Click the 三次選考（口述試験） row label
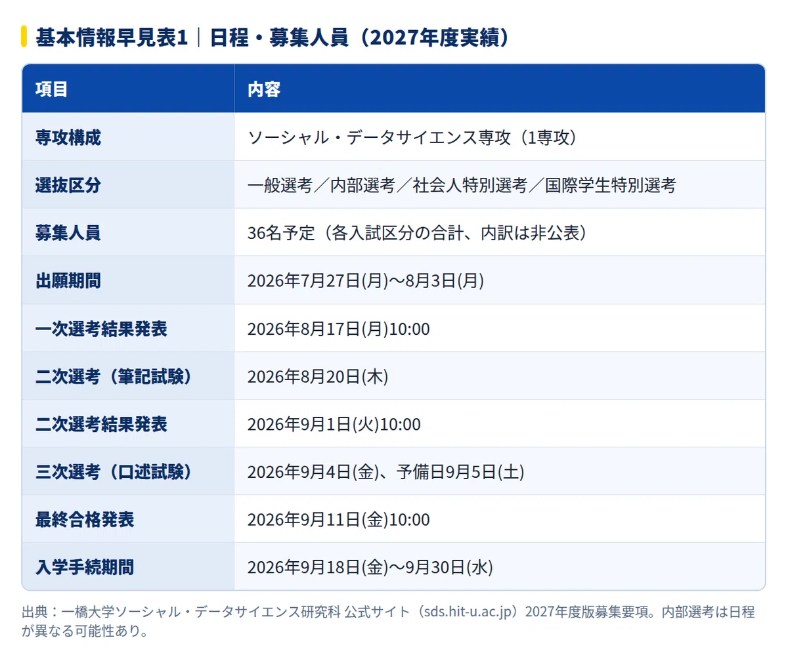The height and width of the screenshot is (659, 788). point(128,471)
